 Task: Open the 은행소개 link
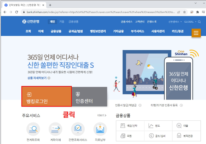[152, 22]
